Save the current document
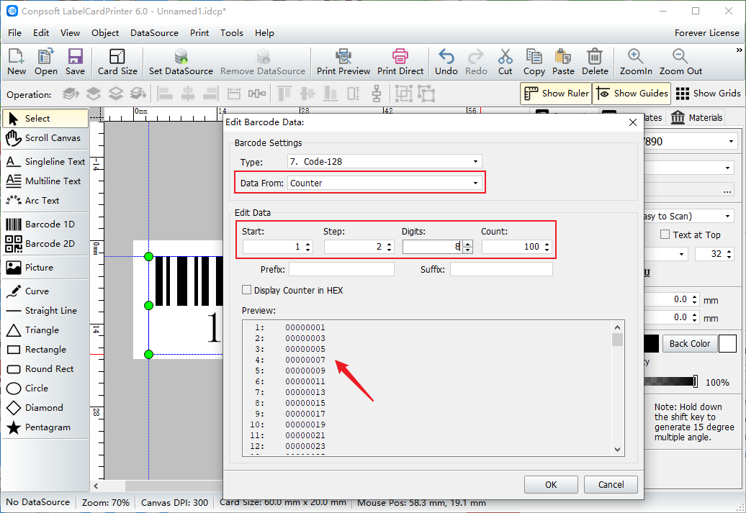 75,62
